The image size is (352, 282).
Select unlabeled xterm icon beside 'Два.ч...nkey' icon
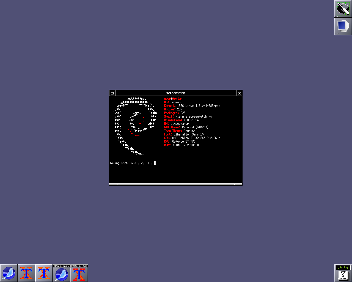(x=44, y=273)
